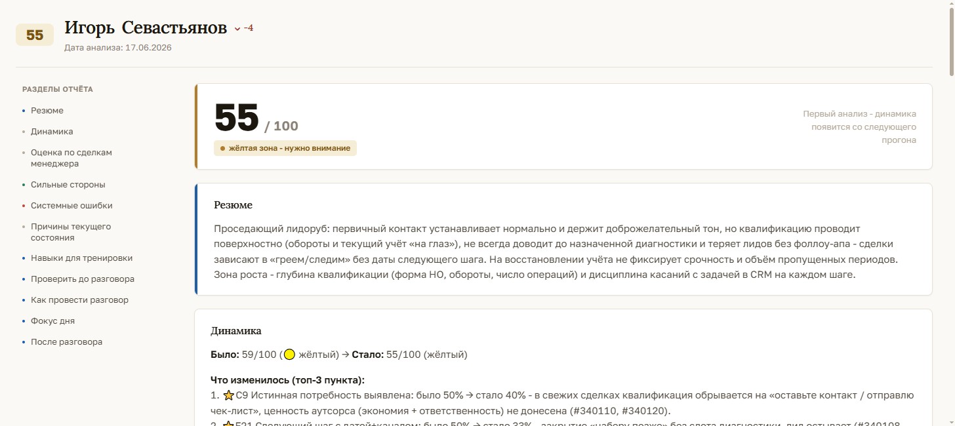Open the Резюме section link
Screen dimensions: 955x426
(x=47, y=111)
